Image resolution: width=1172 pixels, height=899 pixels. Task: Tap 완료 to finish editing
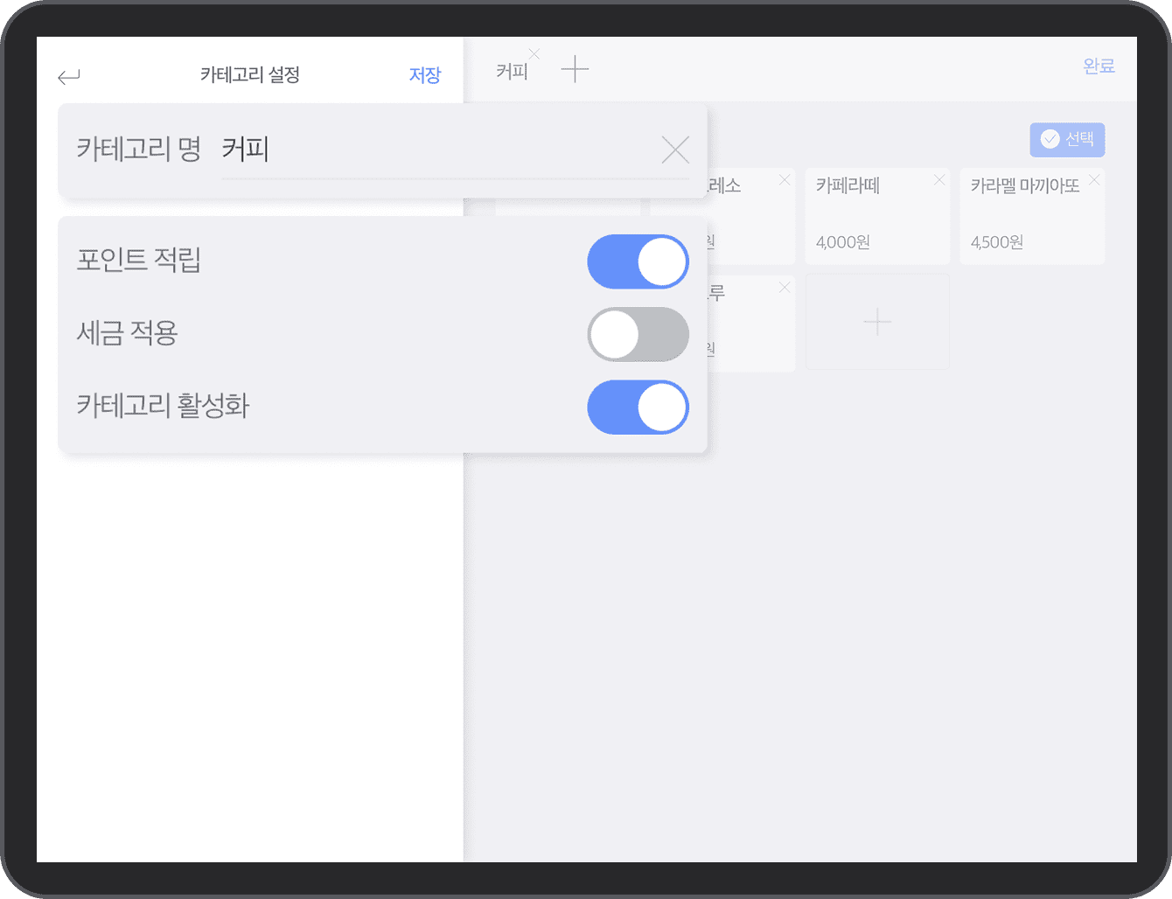point(1099,66)
